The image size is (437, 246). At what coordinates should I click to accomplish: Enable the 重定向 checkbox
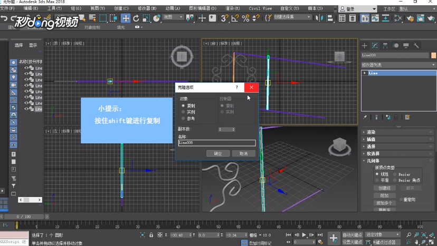coord(401,200)
